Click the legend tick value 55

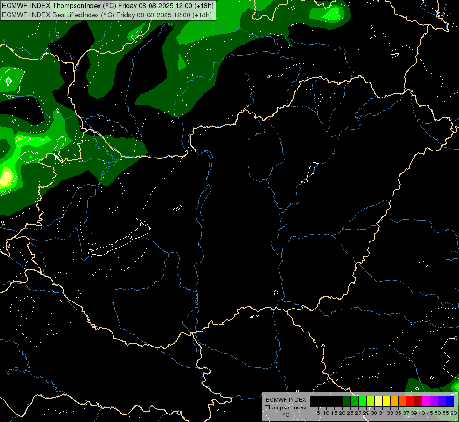pyautogui.click(x=445, y=413)
